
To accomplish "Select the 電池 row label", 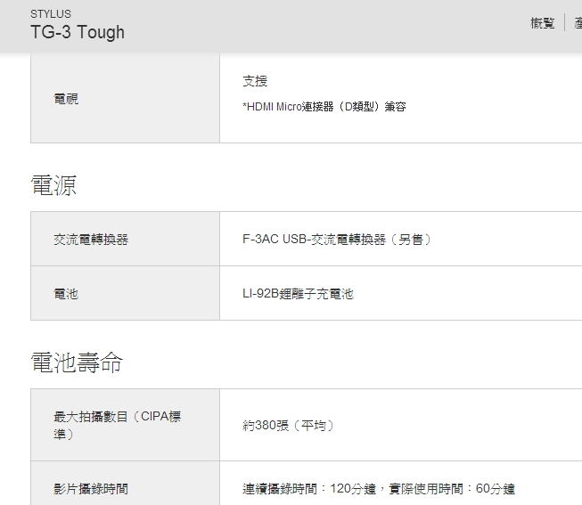I will [66, 294].
